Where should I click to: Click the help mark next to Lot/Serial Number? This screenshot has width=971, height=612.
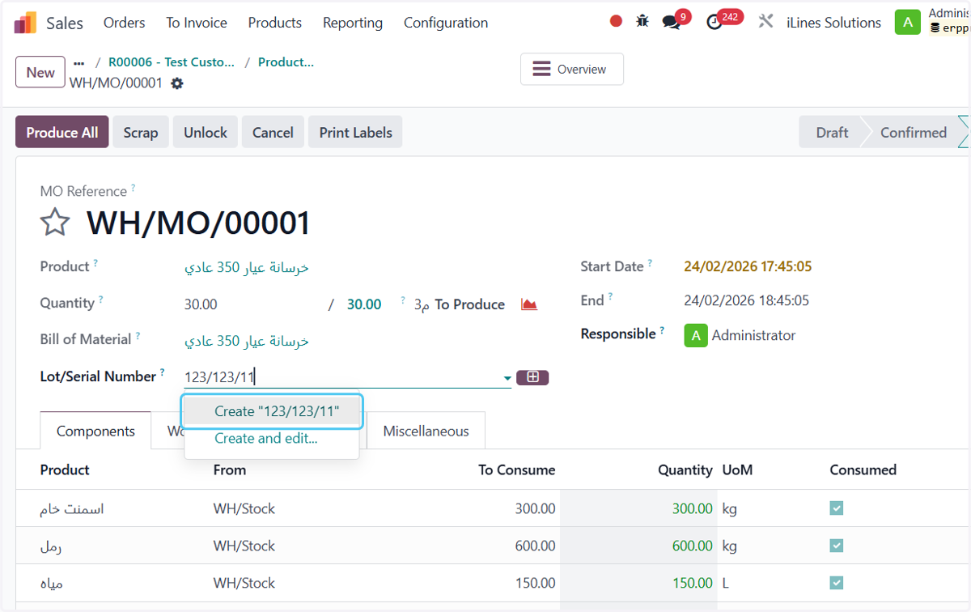click(x=163, y=373)
